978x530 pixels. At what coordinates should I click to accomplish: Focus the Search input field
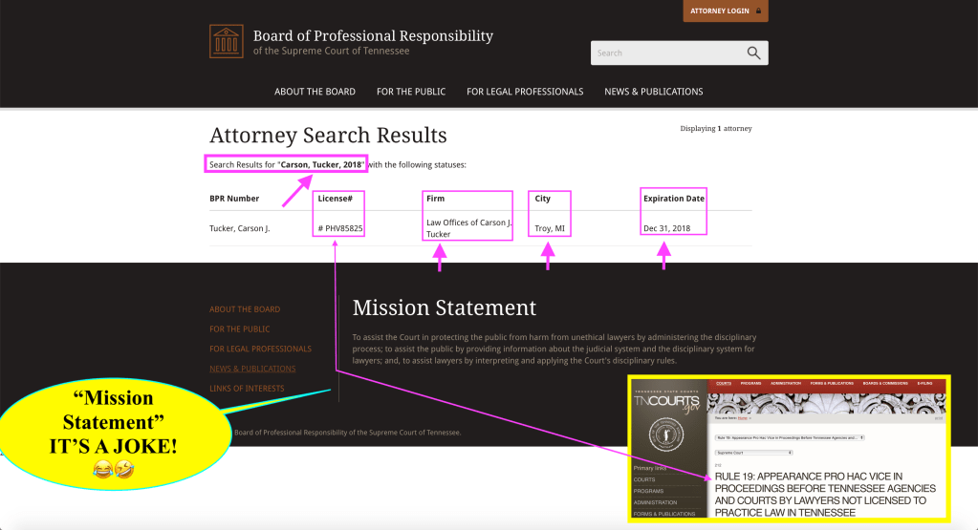coord(667,53)
